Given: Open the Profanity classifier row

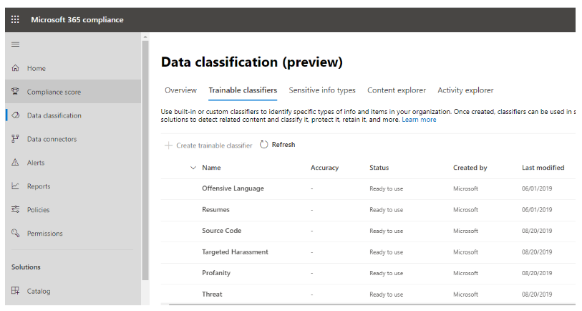Looking at the screenshot, I should click(x=216, y=273).
